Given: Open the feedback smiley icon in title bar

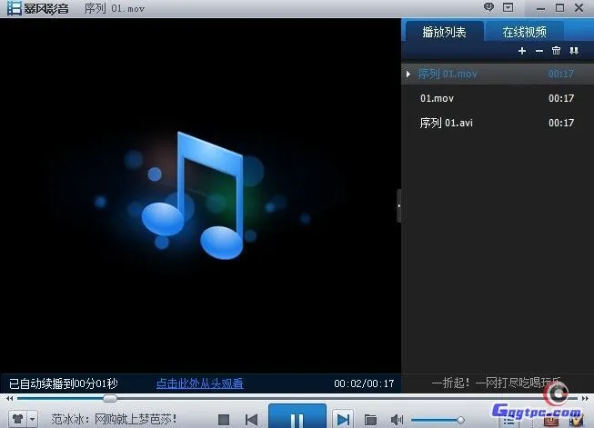Looking at the screenshot, I should 488,7.
